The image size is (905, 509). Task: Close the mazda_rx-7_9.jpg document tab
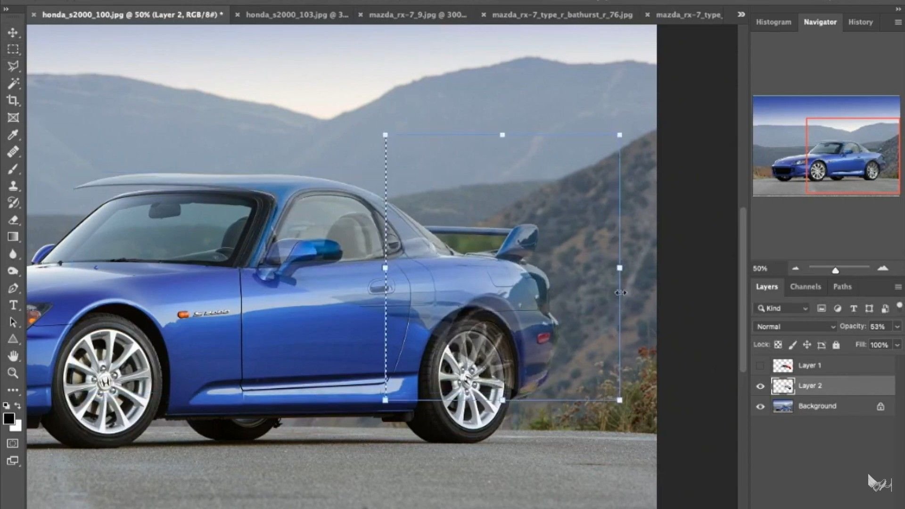tap(361, 15)
